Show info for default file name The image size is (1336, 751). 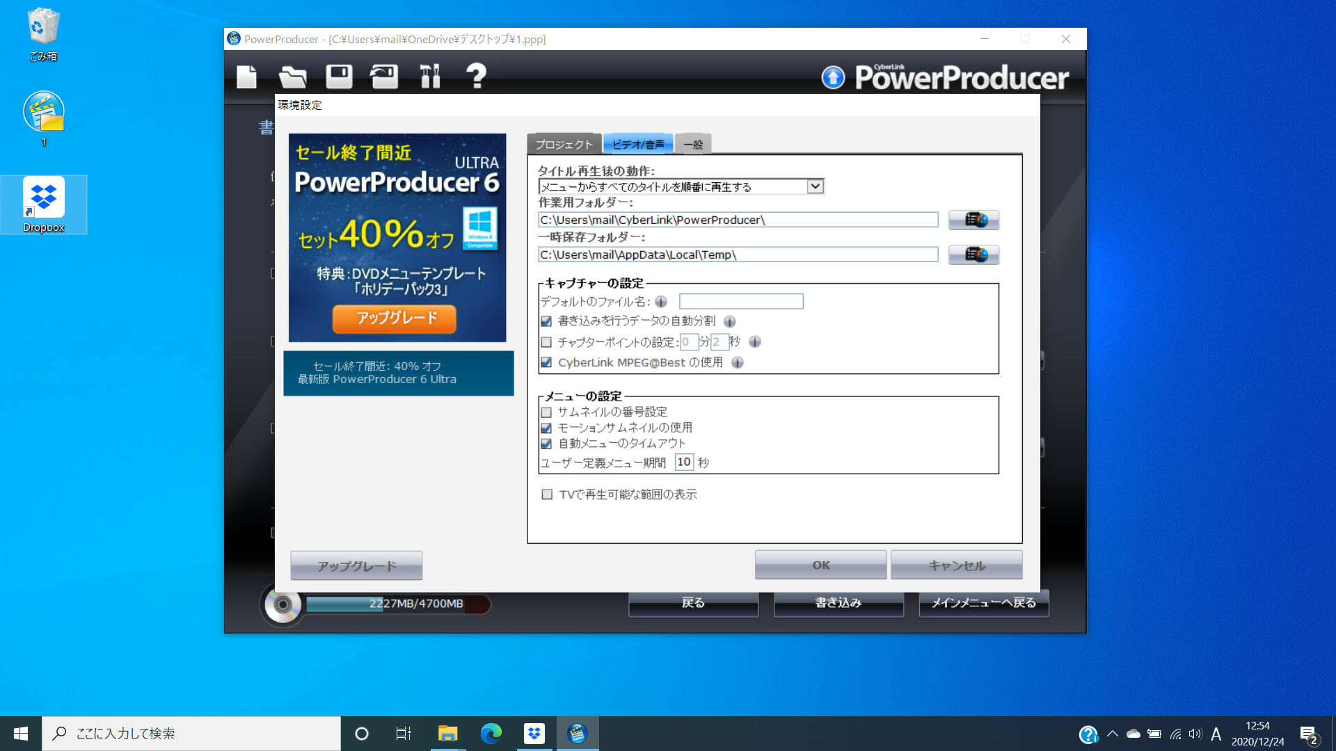(661, 302)
